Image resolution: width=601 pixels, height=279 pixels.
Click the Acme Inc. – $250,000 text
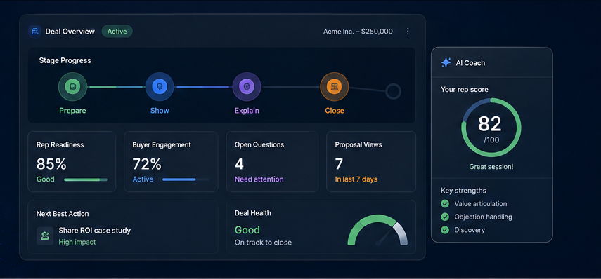click(358, 32)
